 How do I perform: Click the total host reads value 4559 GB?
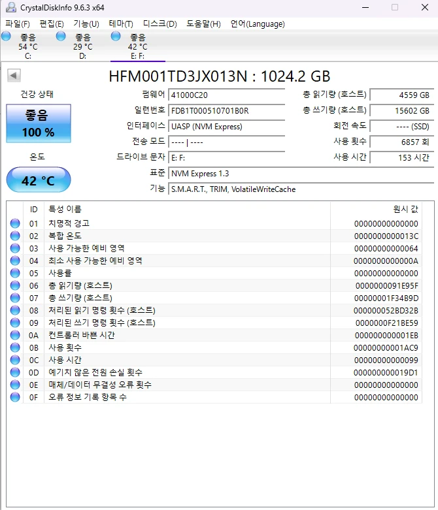(402, 95)
